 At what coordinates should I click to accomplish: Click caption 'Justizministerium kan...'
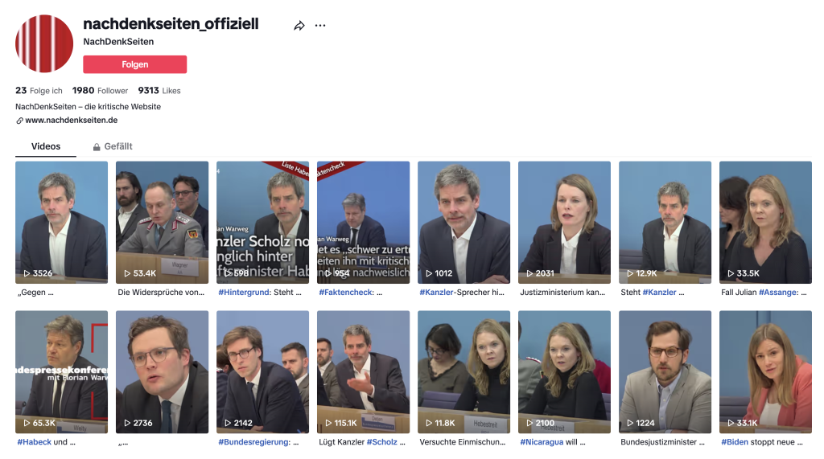click(x=562, y=293)
